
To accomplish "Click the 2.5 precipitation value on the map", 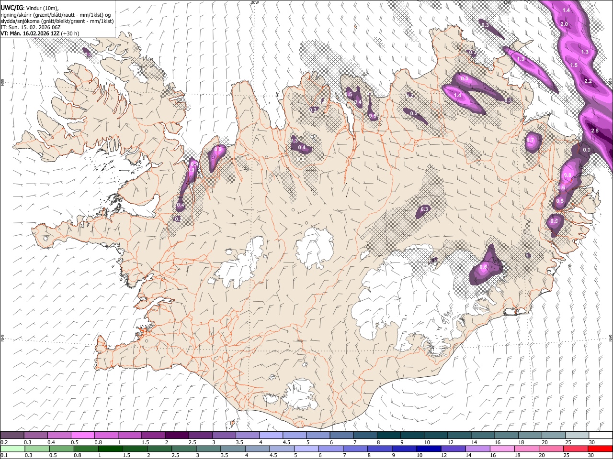I will point(595,131).
